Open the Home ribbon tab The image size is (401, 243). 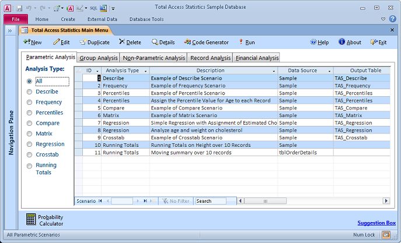click(42, 19)
